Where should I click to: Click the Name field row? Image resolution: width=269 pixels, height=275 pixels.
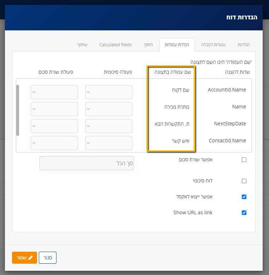tap(239, 107)
